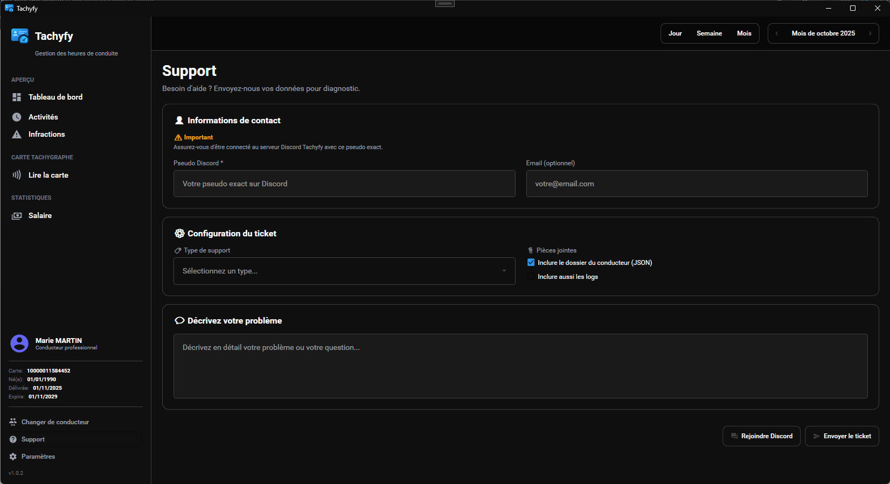Click the person icon beside Informations de contact

coord(179,121)
